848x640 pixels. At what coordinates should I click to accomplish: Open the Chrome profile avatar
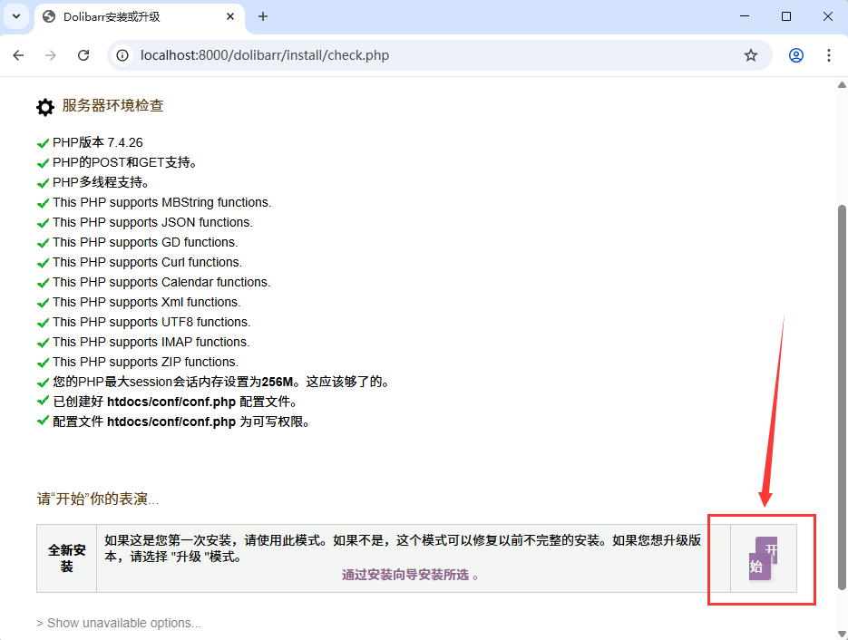[796, 55]
